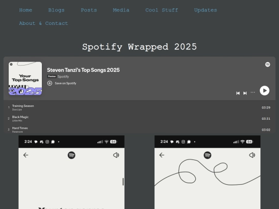Select track Hard Times by Paramore

139,130
